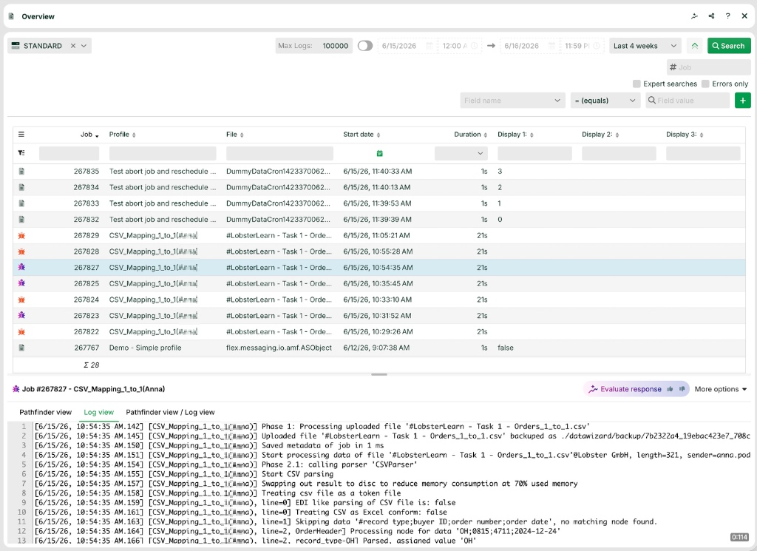Open the Last 4 weeks dropdown

tap(645, 46)
